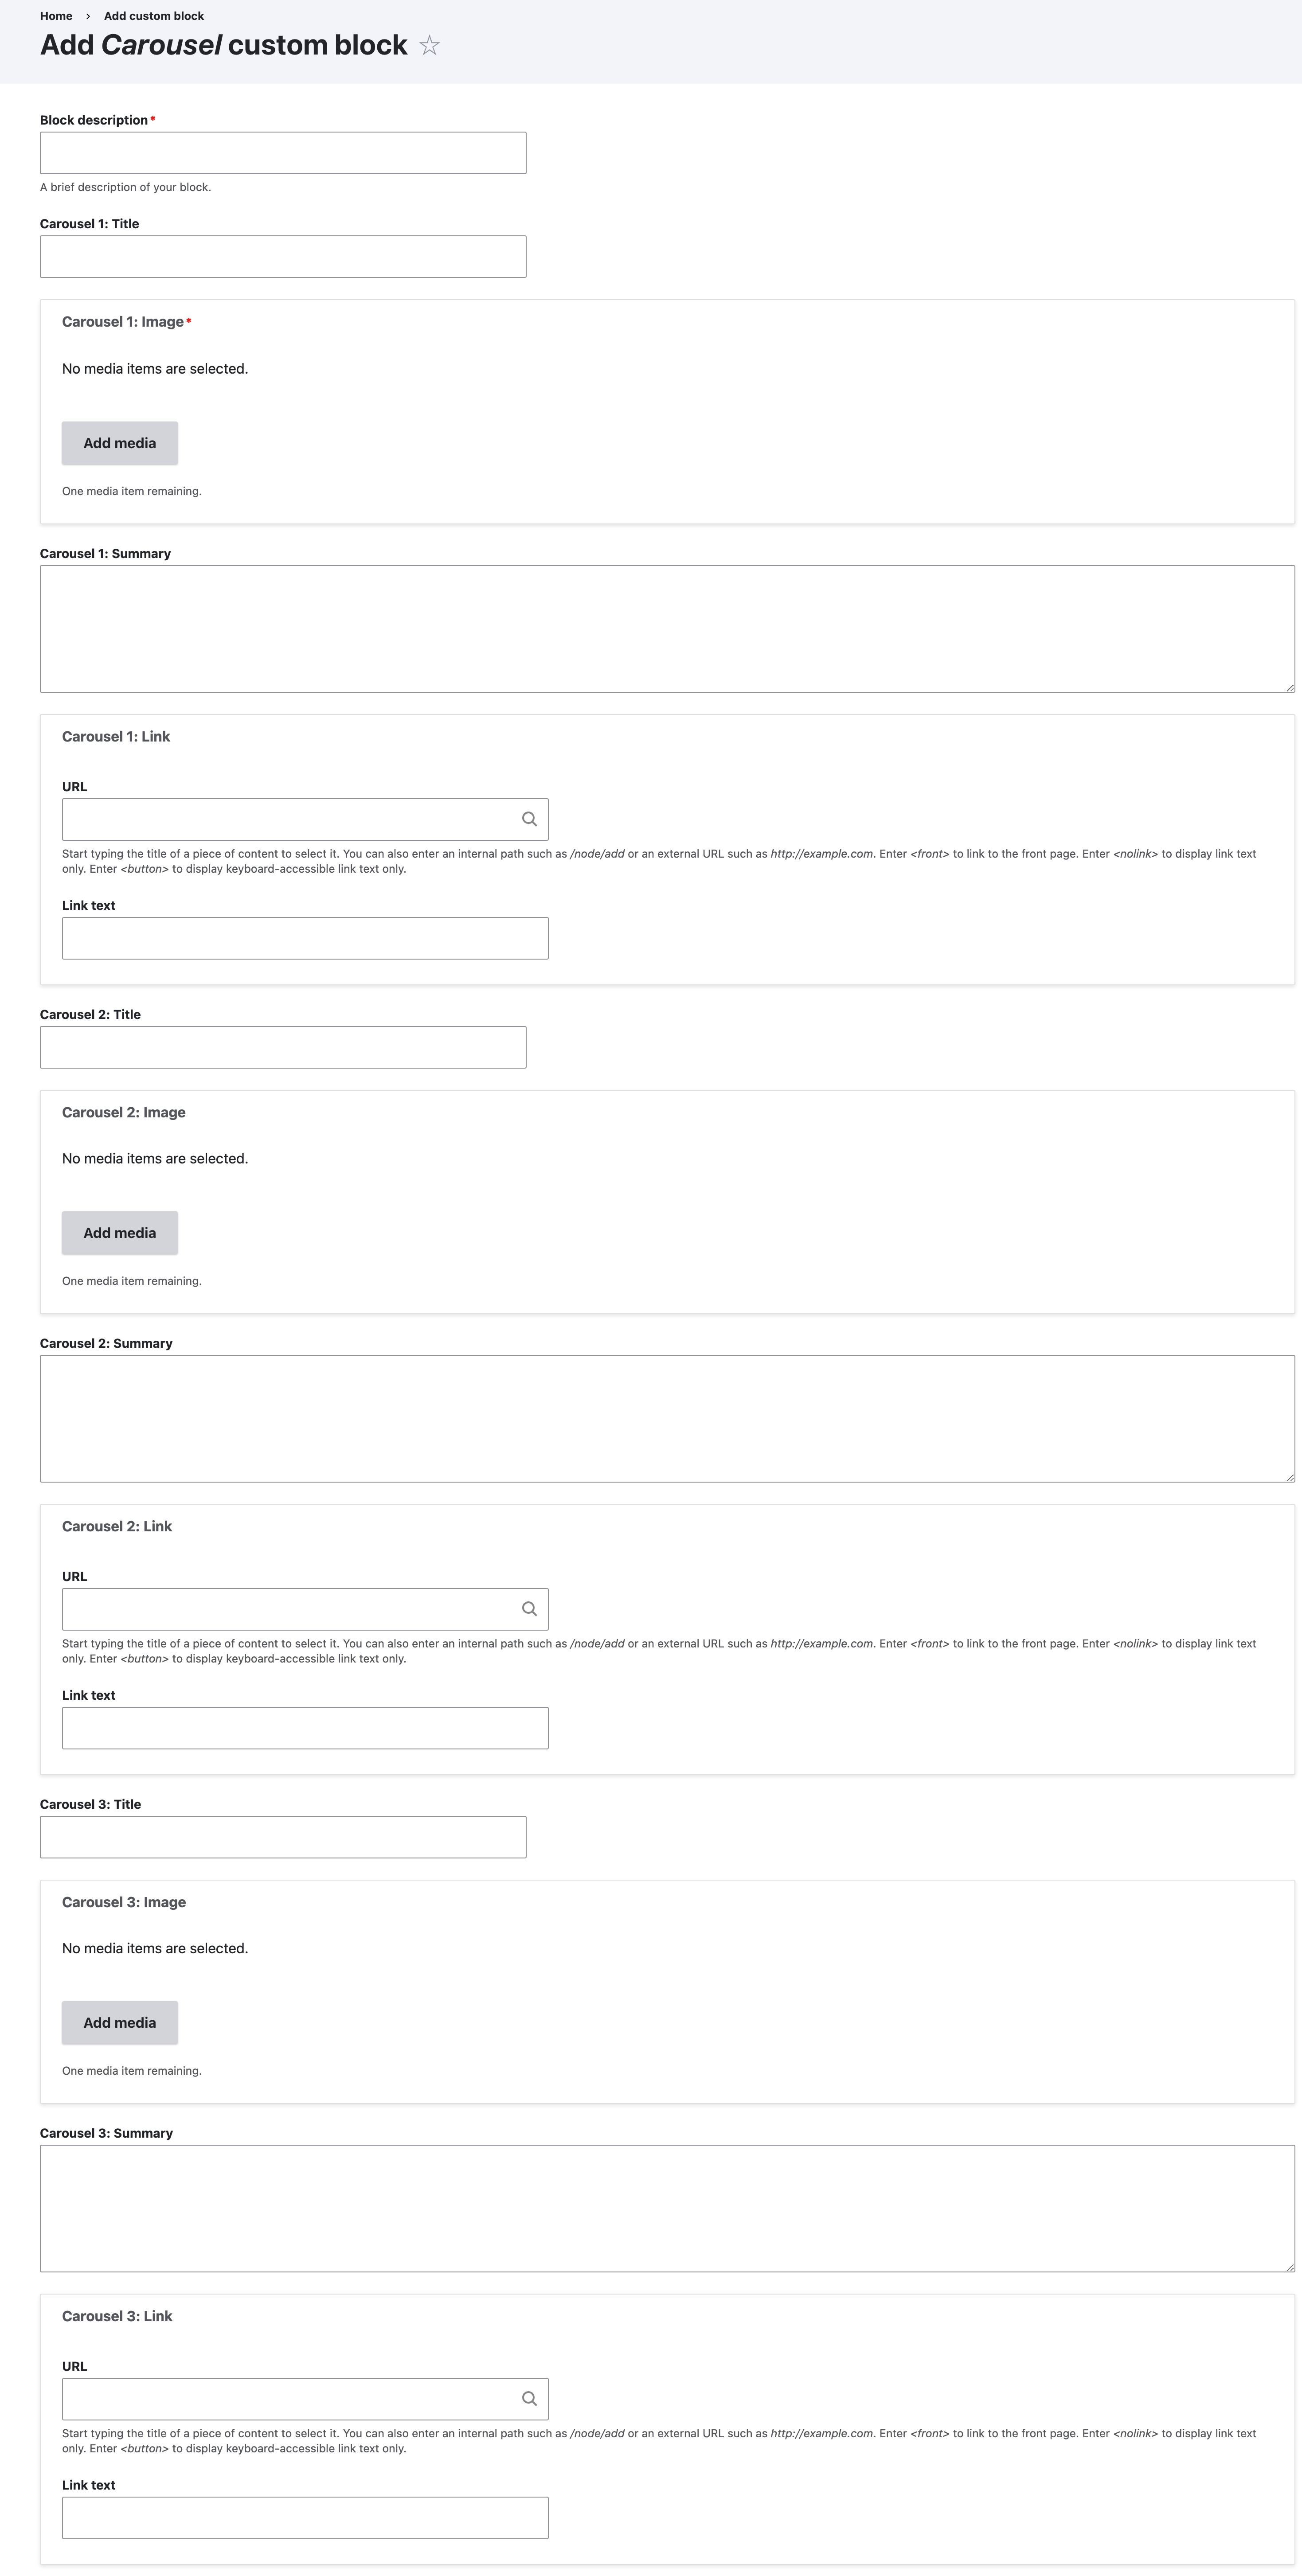Focus the Carousel 3 Title field
The image size is (1302, 2576).
click(283, 1837)
